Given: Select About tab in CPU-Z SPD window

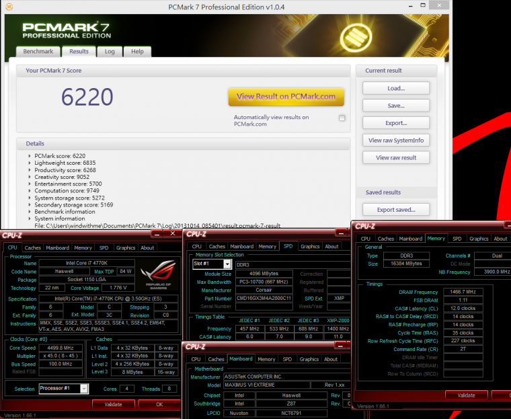Looking at the screenshot, I should point(331,247).
